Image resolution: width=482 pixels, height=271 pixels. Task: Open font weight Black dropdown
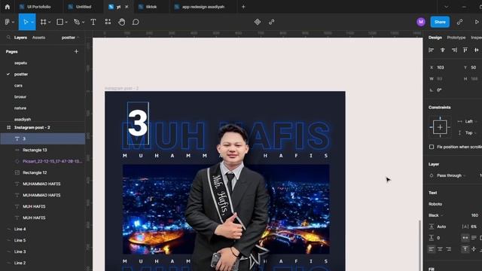(437, 215)
